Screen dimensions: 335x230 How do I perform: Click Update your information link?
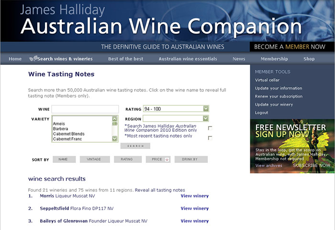click(279, 88)
